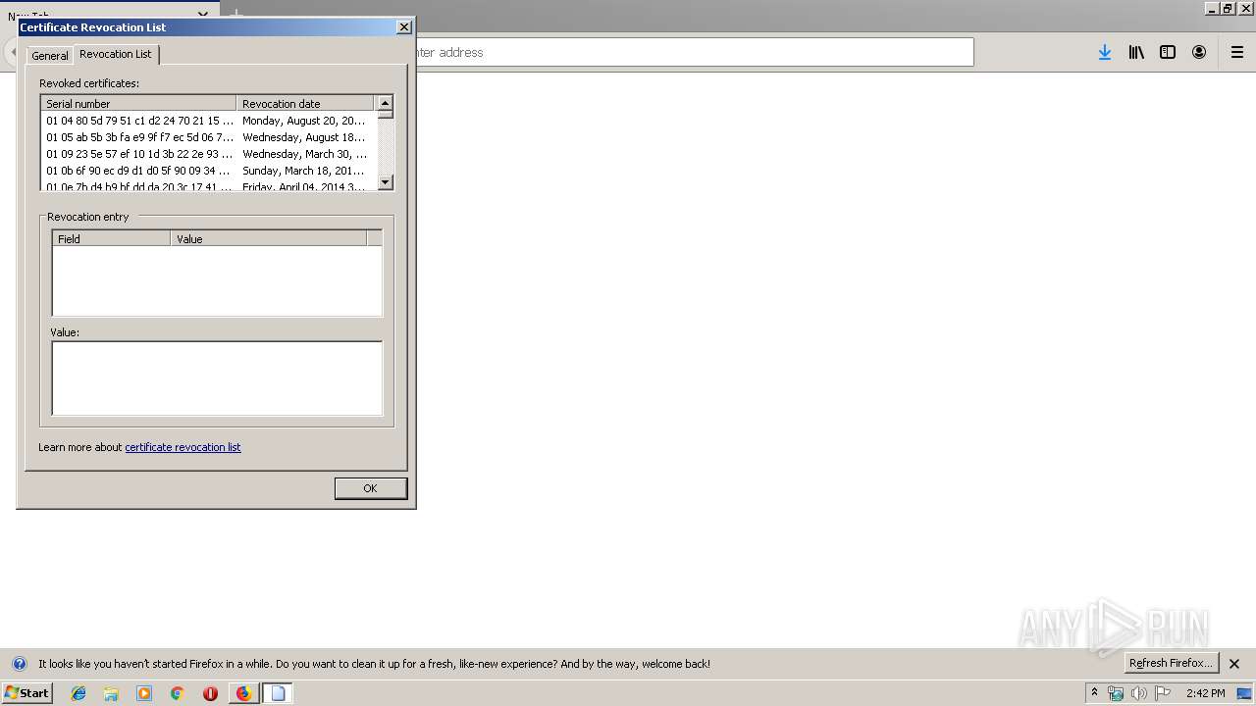Switch to the General tab
This screenshot has width=1256, height=706.
click(50, 56)
